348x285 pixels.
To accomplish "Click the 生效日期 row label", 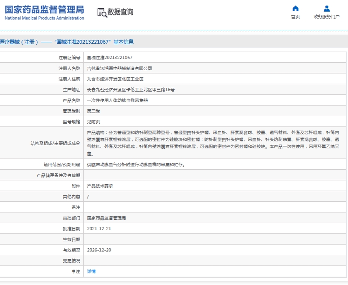I will (x=71, y=239).
